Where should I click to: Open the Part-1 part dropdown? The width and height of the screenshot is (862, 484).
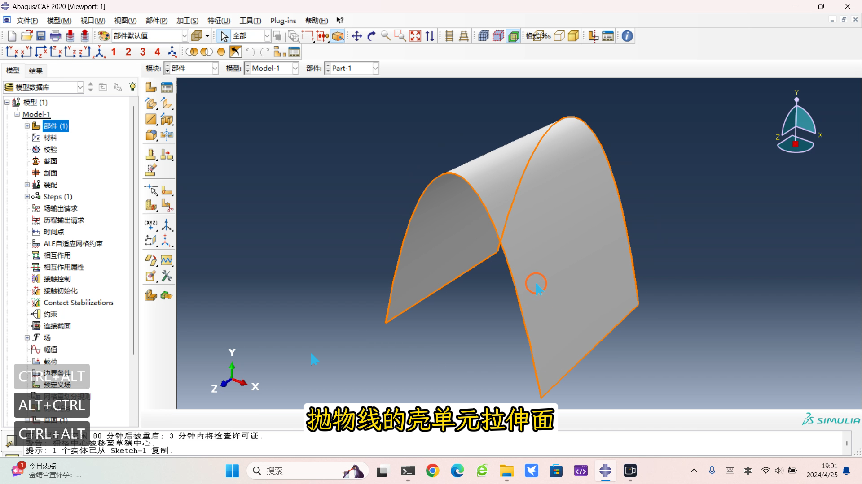coord(375,68)
